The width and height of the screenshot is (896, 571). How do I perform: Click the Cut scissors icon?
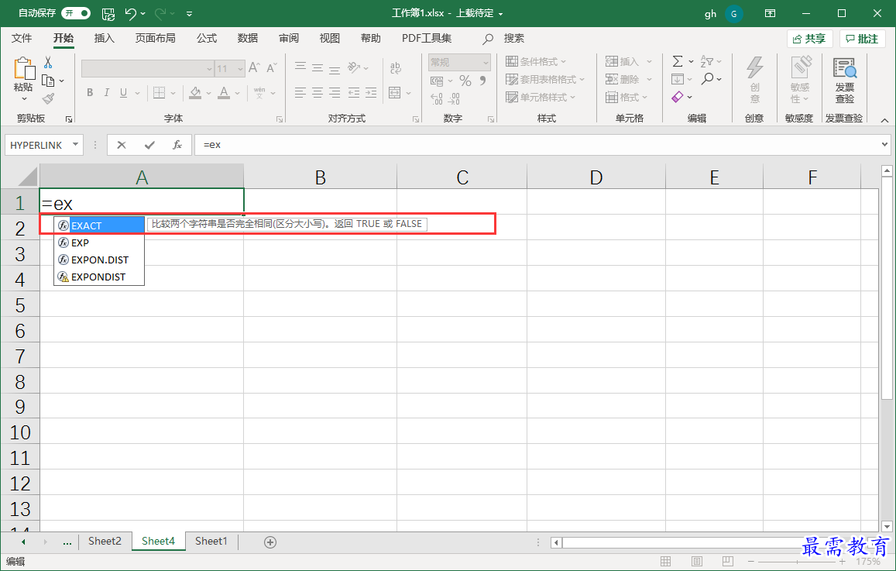click(48, 62)
